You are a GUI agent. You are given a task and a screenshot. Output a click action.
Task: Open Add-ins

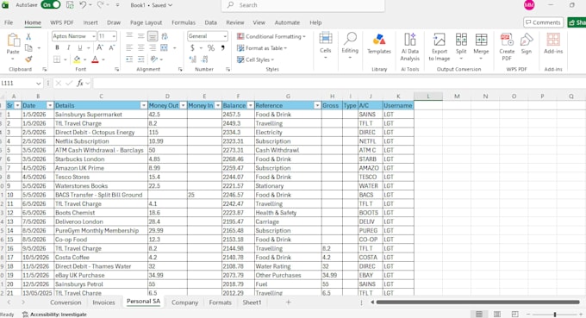[553, 43]
